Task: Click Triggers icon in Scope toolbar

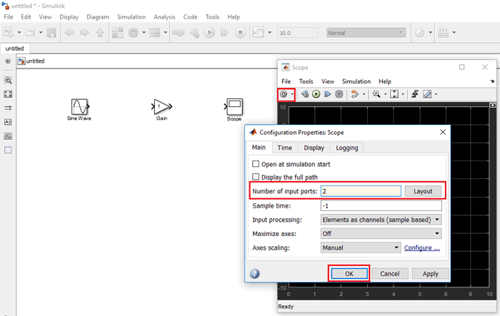Action: coord(415,94)
